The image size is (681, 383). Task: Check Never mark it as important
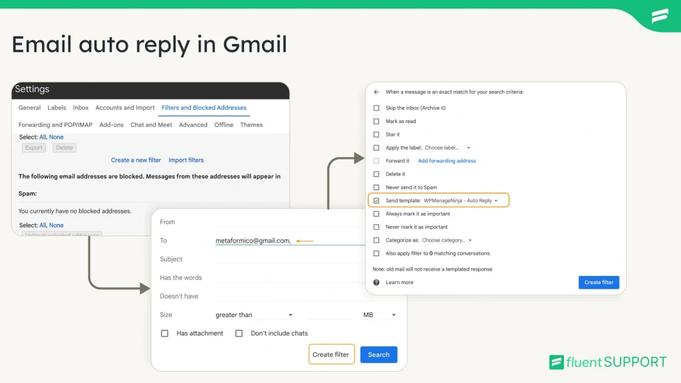click(376, 227)
